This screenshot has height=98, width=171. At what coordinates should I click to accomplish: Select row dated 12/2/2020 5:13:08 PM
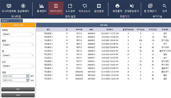[103, 44]
